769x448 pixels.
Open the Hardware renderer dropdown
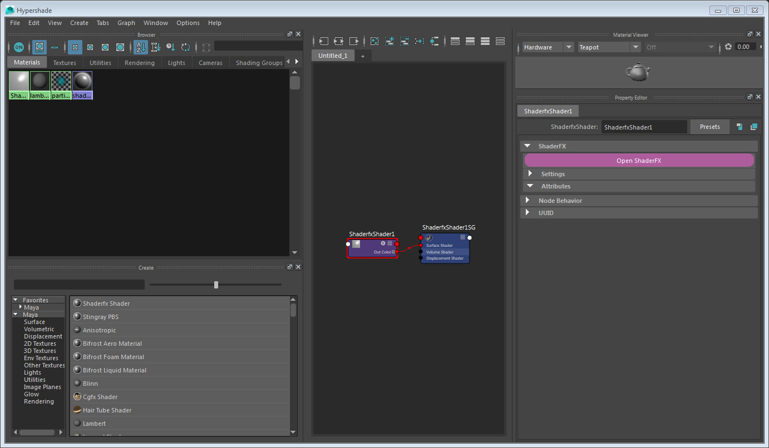coord(548,47)
